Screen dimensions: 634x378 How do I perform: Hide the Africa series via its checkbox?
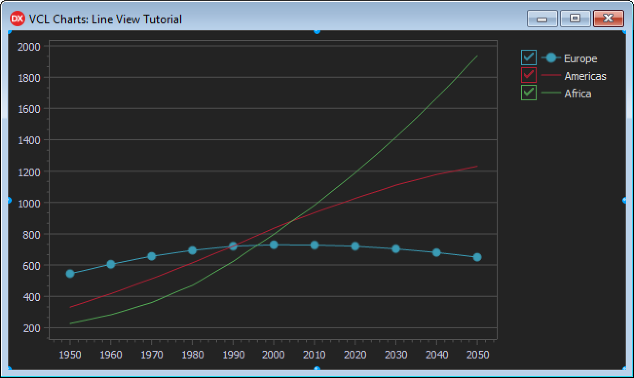tap(528, 93)
